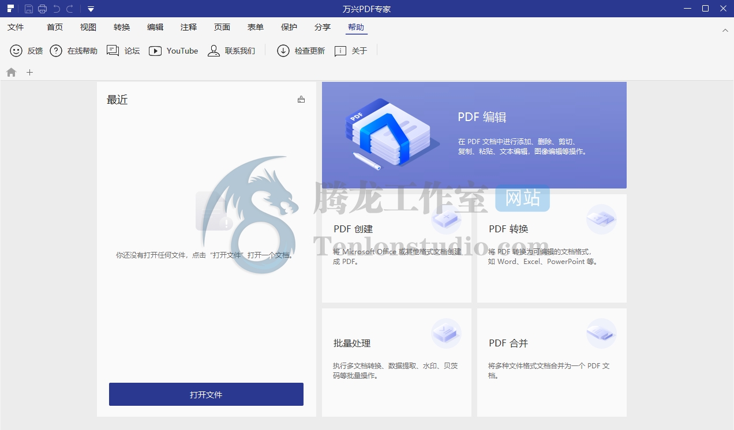Click the 最近 heading
The image size is (734, 430).
coord(117,100)
